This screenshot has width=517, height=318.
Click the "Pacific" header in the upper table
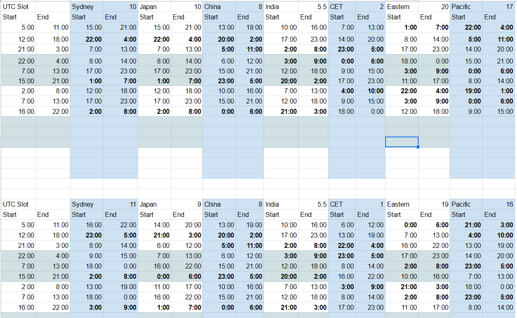coord(466,7)
